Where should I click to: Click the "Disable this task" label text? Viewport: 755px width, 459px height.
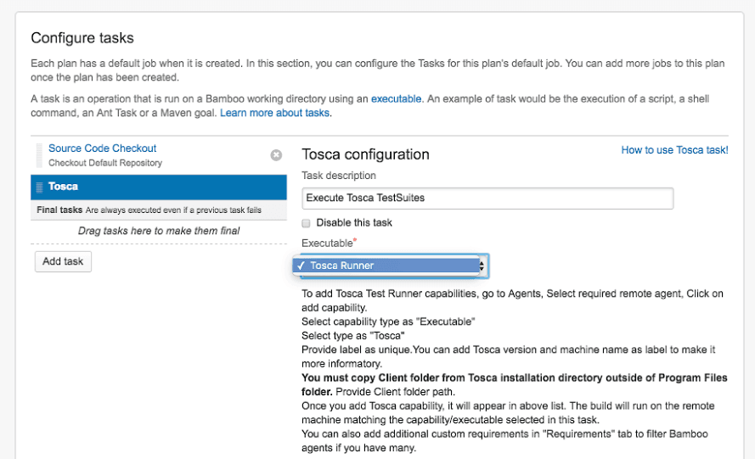(354, 222)
